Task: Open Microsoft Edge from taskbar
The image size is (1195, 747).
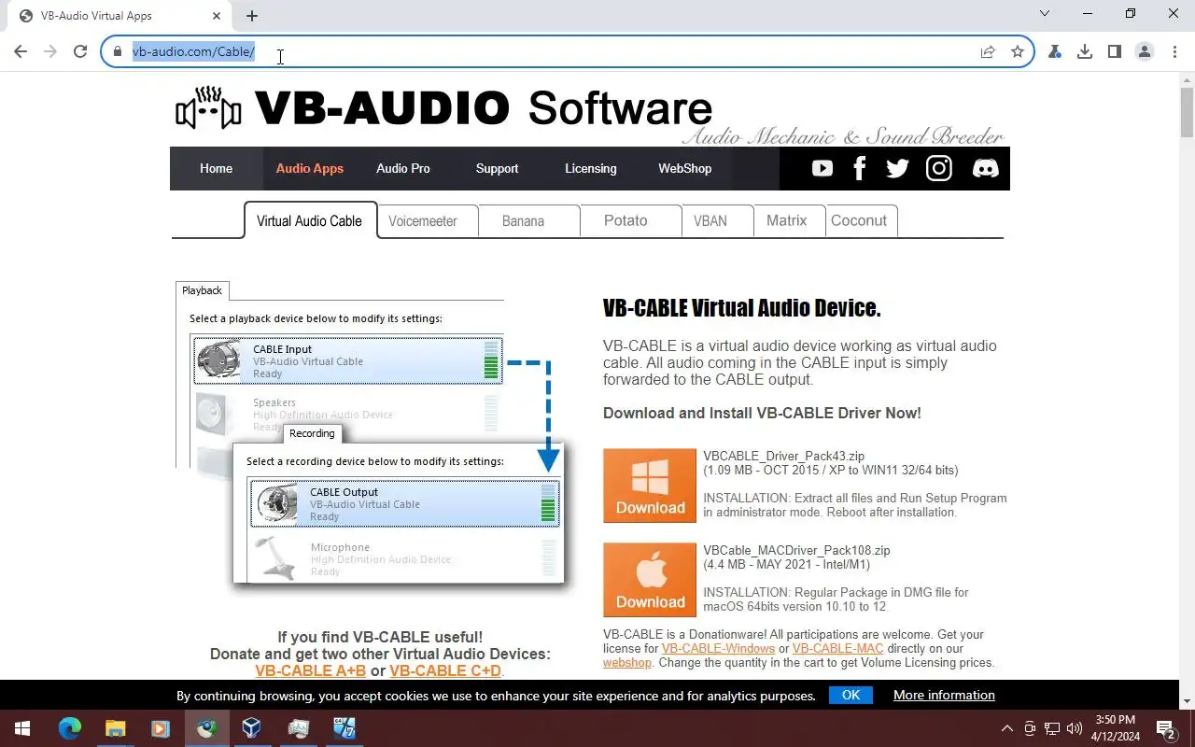Action: click(70, 728)
